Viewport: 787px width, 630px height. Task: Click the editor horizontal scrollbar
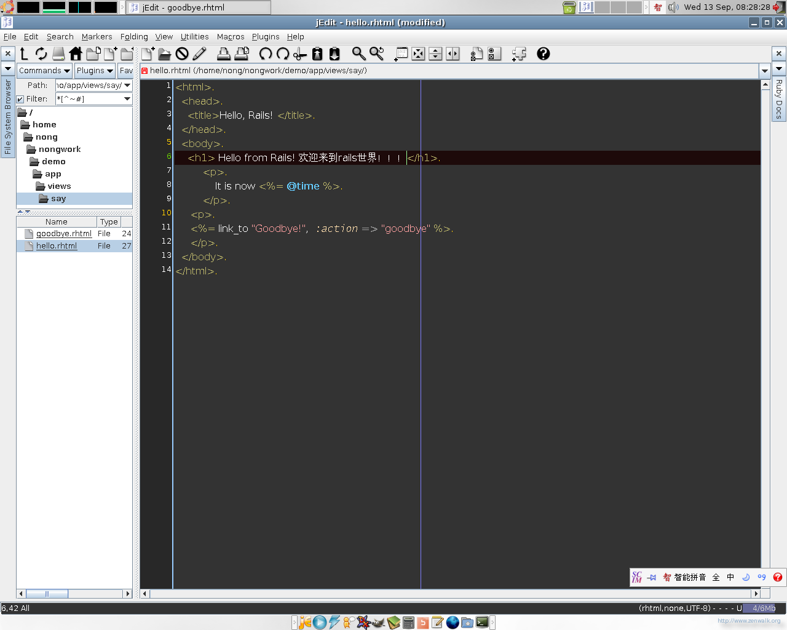pyautogui.click(x=451, y=594)
